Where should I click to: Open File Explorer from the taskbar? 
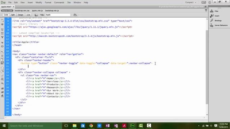74,126
